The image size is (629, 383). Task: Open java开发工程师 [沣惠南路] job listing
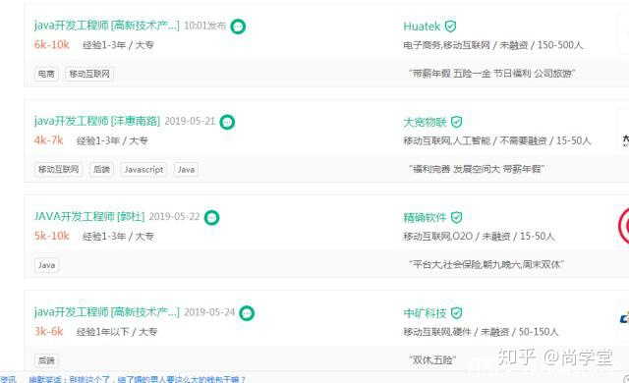coord(97,121)
